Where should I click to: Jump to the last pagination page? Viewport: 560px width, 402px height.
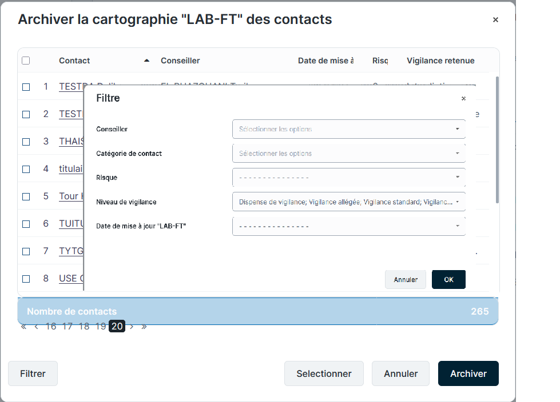click(x=144, y=327)
